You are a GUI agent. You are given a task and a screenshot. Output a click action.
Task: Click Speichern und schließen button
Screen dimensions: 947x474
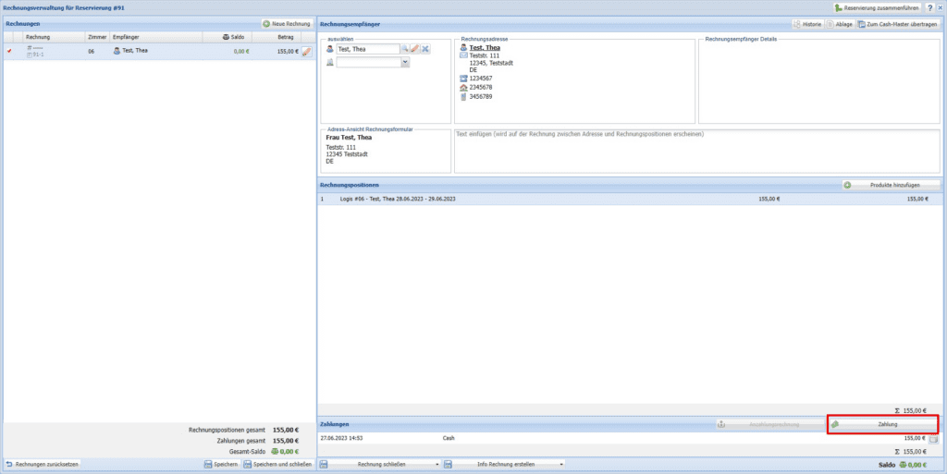point(277,465)
